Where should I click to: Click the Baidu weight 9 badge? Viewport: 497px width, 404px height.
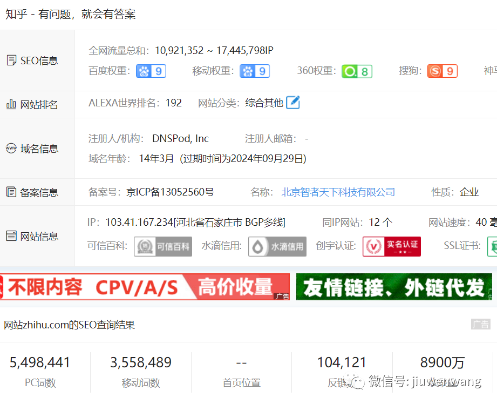click(151, 71)
